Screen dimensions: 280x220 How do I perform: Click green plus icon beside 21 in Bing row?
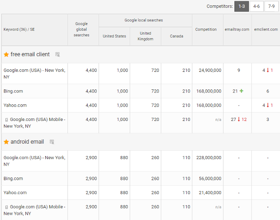[x=241, y=91]
